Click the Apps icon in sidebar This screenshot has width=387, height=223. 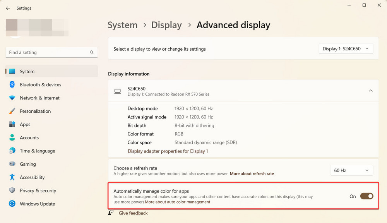tap(12, 124)
